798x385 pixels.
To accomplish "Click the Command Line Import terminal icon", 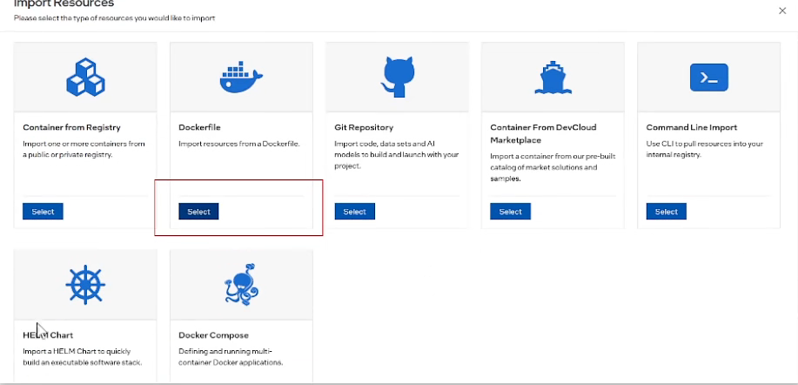I will [x=708, y=78].
